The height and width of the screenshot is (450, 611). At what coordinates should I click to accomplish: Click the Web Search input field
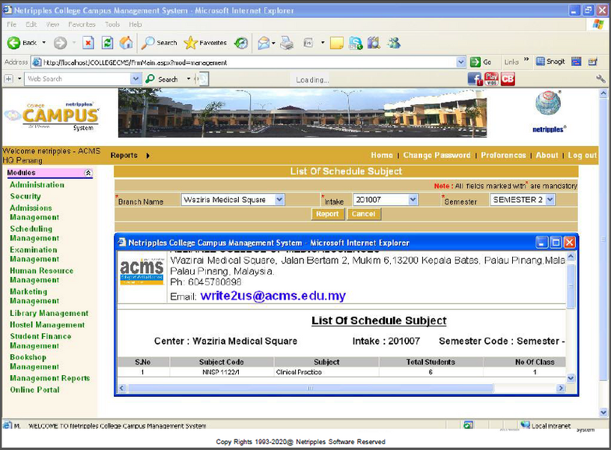click(78, 79)
